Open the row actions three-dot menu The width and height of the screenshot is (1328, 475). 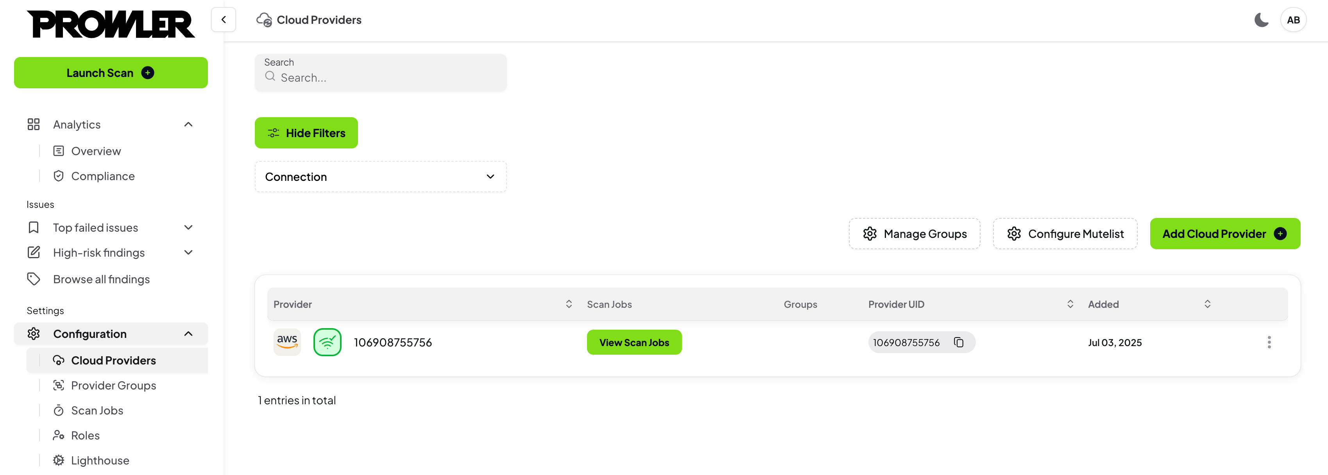[1269, 341]
